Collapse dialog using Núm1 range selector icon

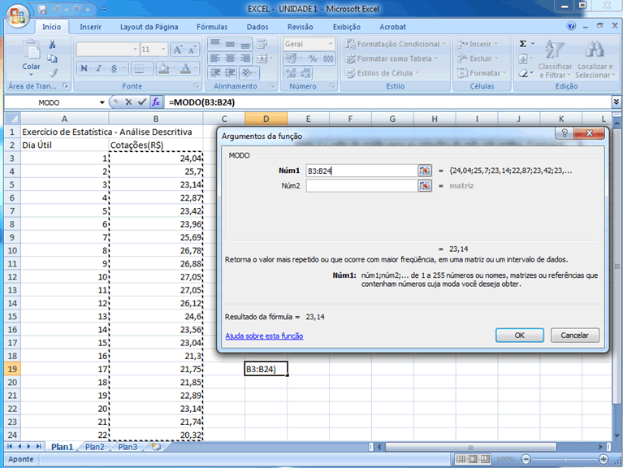pos(424,171)
